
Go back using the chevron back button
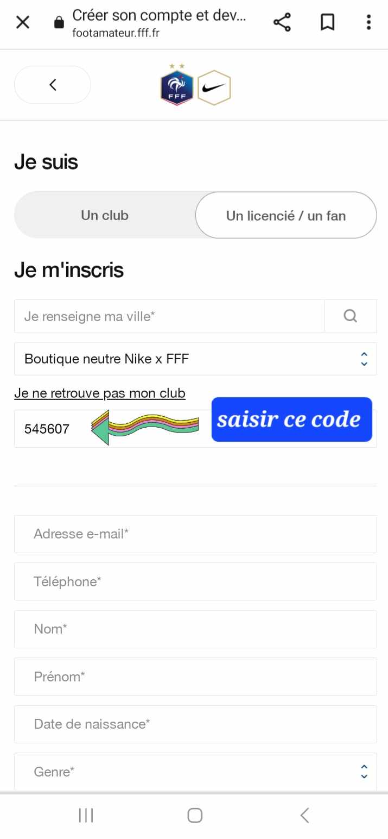[x=53, y=85]
